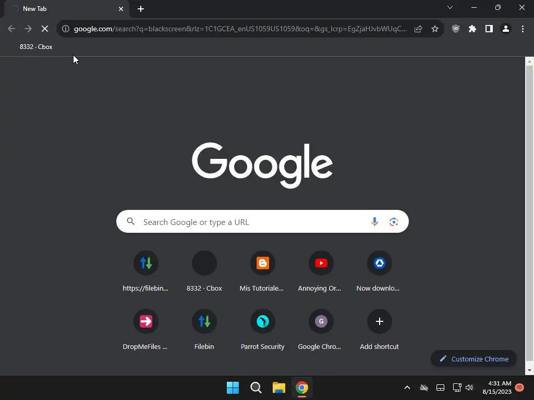Screen dimensions: 534x400
Task: Stop loading the page with X button
Action: (45, 29)
